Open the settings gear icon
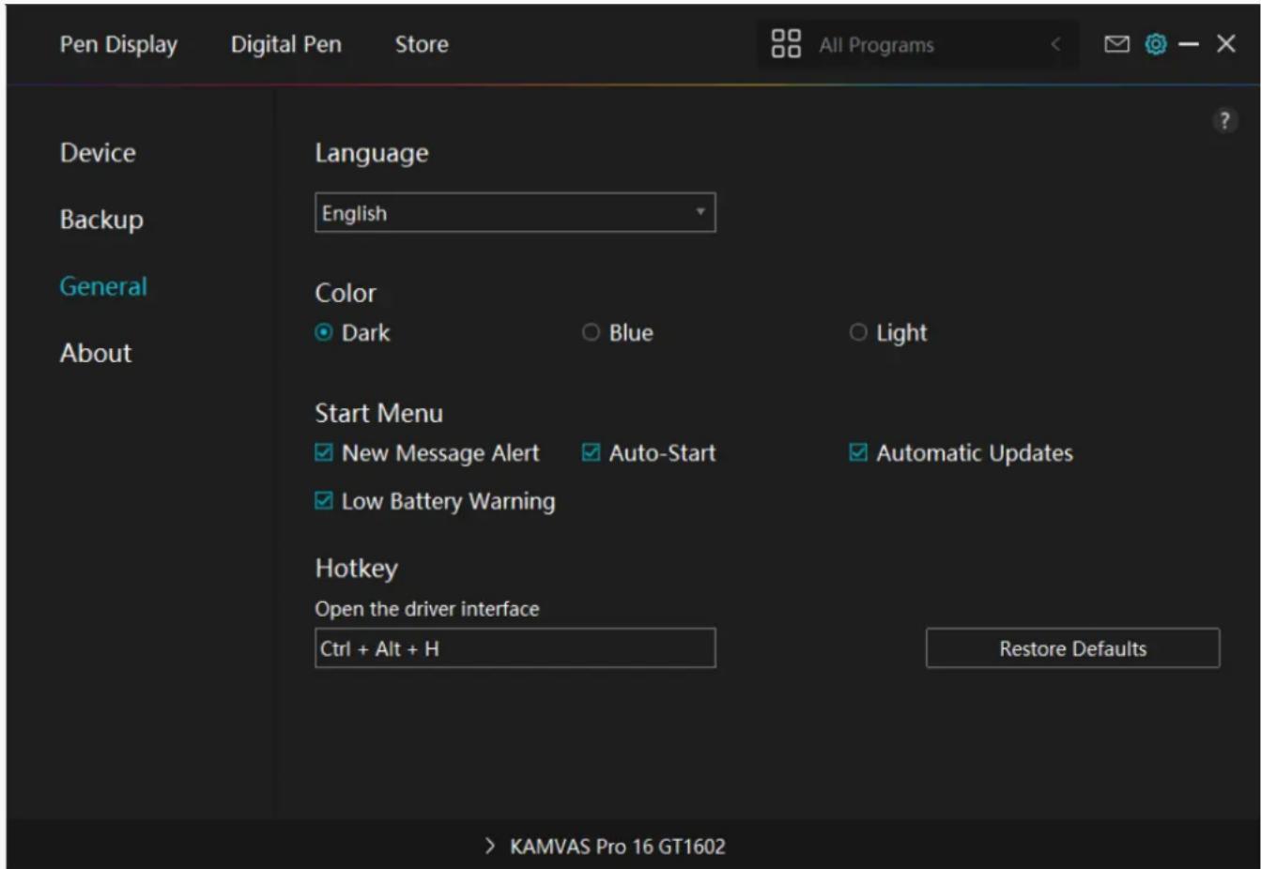The width and height of the screenshot is (1261, 869). click(x=1156, y=44)
